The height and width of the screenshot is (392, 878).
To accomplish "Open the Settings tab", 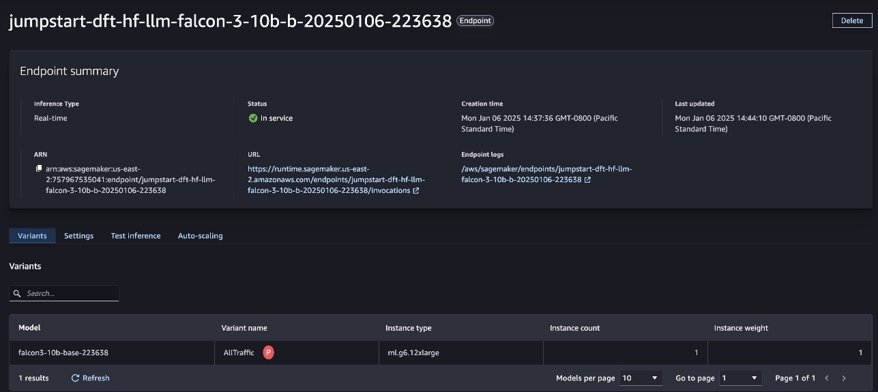I will (78, 236).
